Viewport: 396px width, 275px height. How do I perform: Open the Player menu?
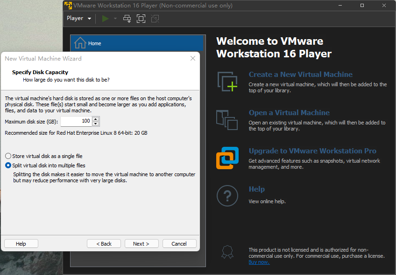[79, 18]
